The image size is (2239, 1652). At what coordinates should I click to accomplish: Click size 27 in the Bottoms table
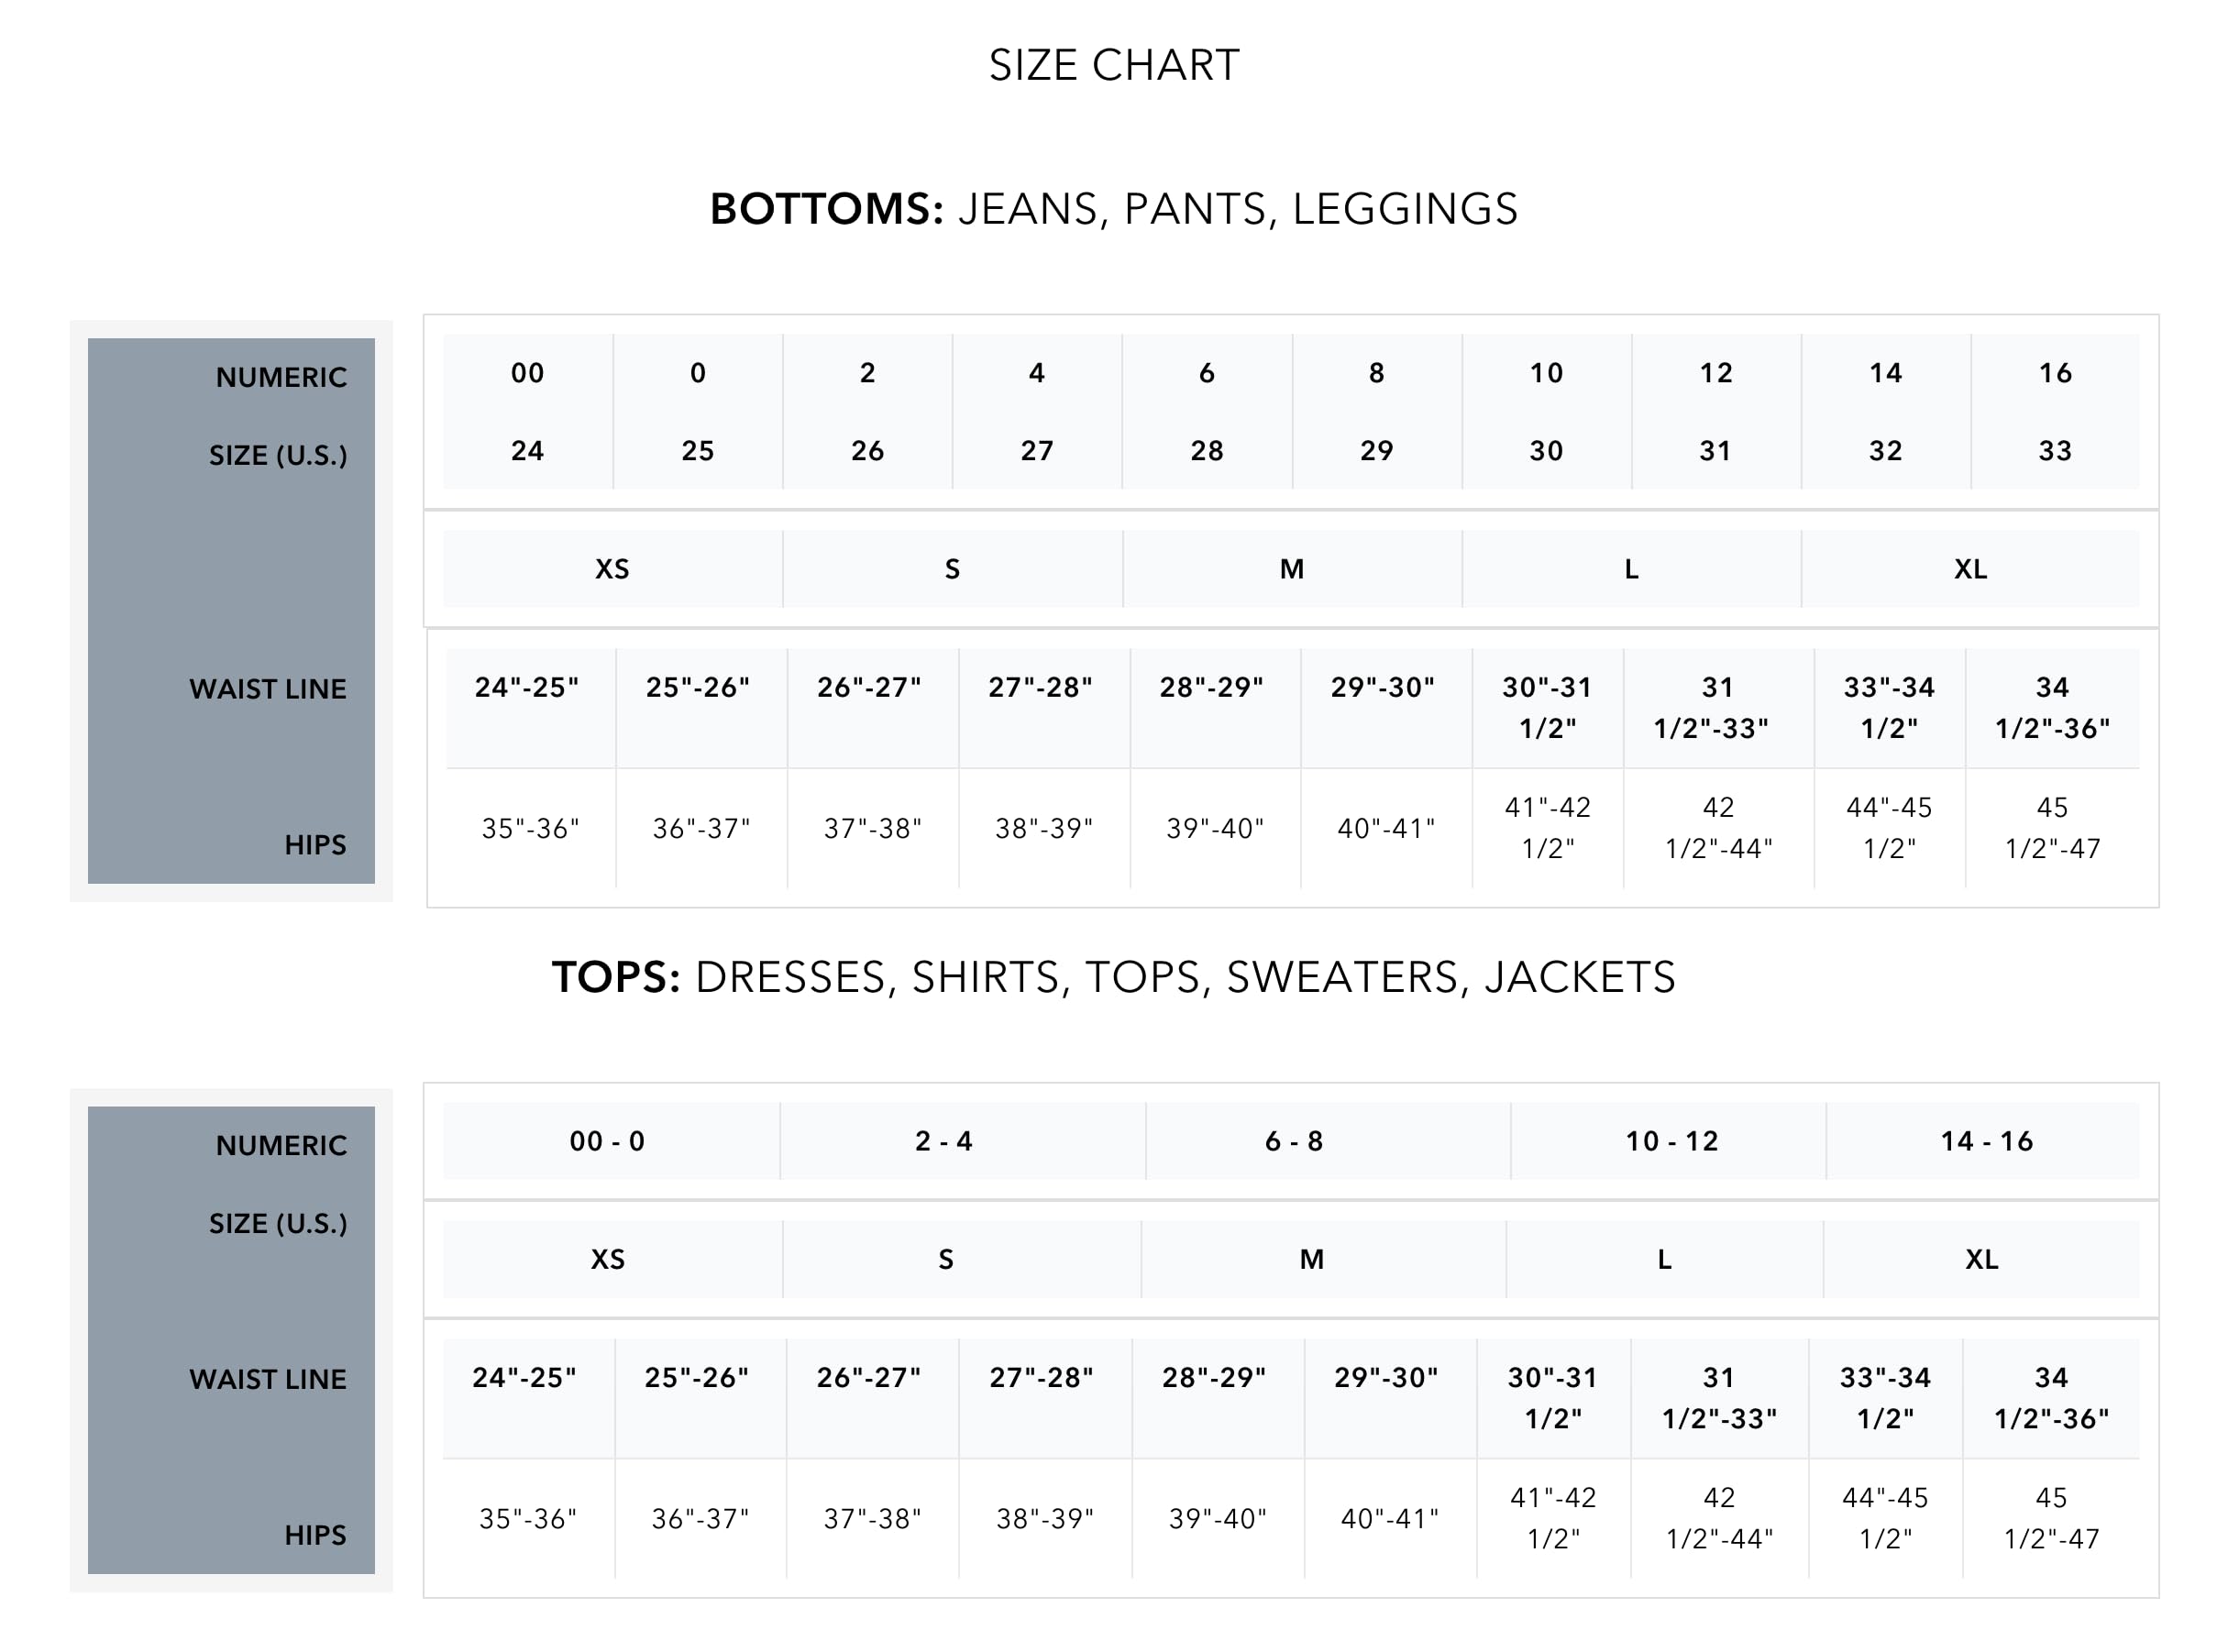click(x=1037, y=451)
